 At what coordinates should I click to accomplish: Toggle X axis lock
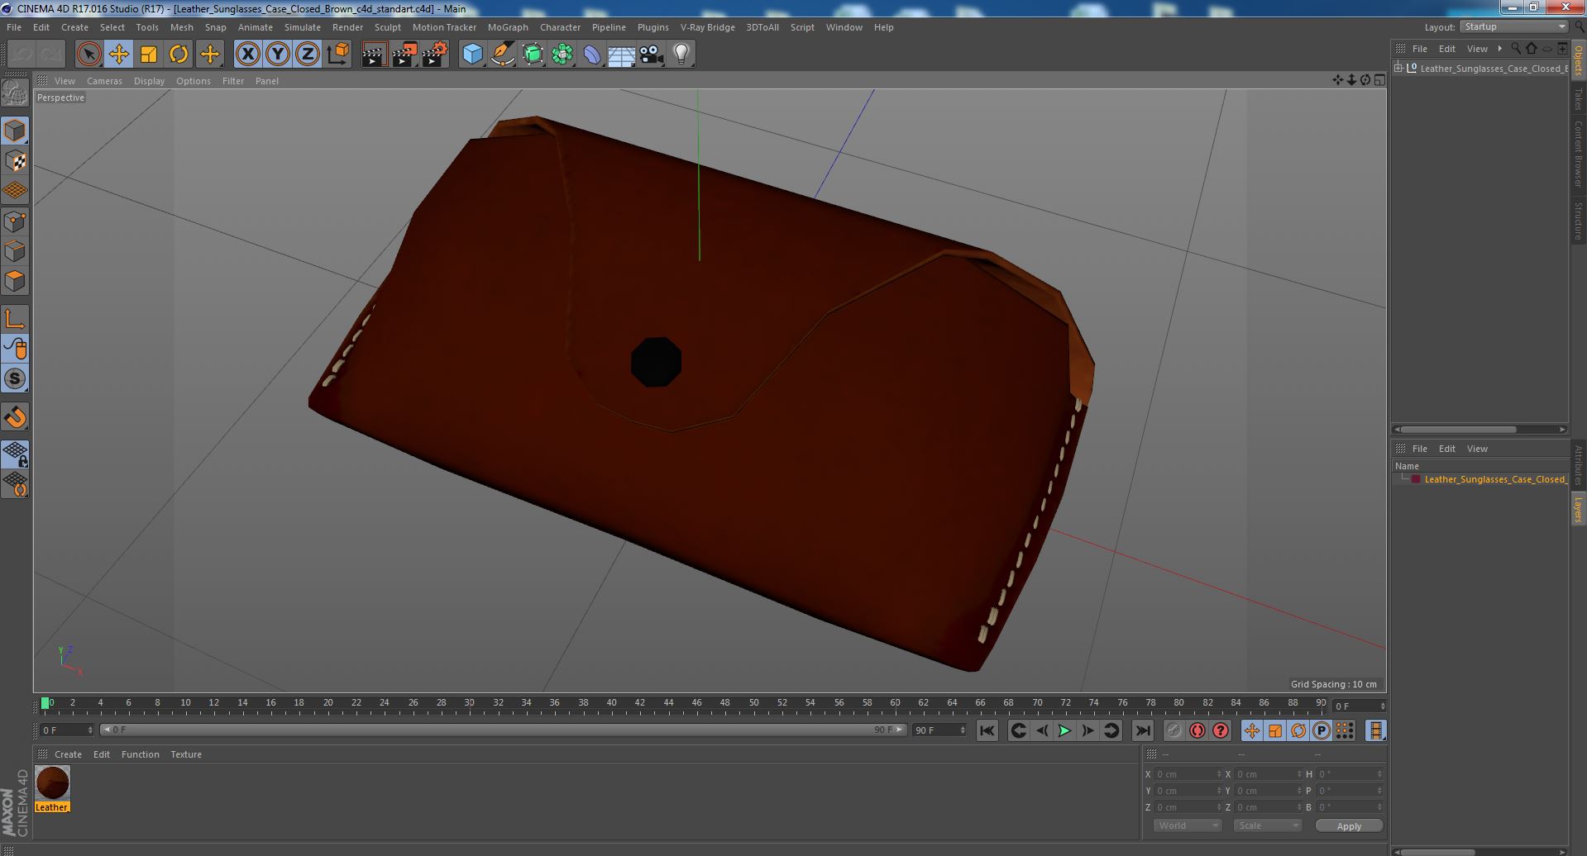tap(247, 55)
